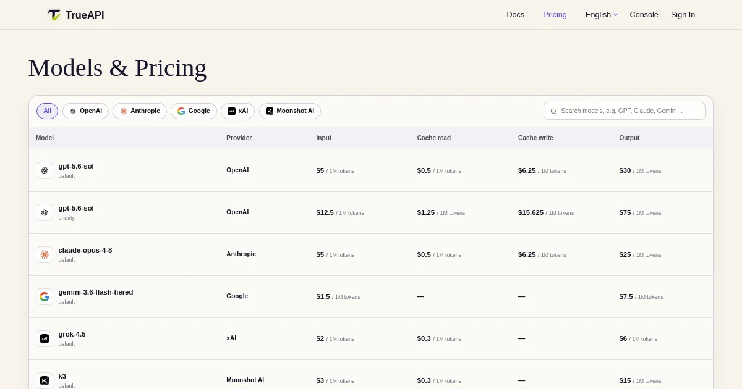Open the Console link
Viewport: 742px width, 389px height.
click(x=644, y=15)
